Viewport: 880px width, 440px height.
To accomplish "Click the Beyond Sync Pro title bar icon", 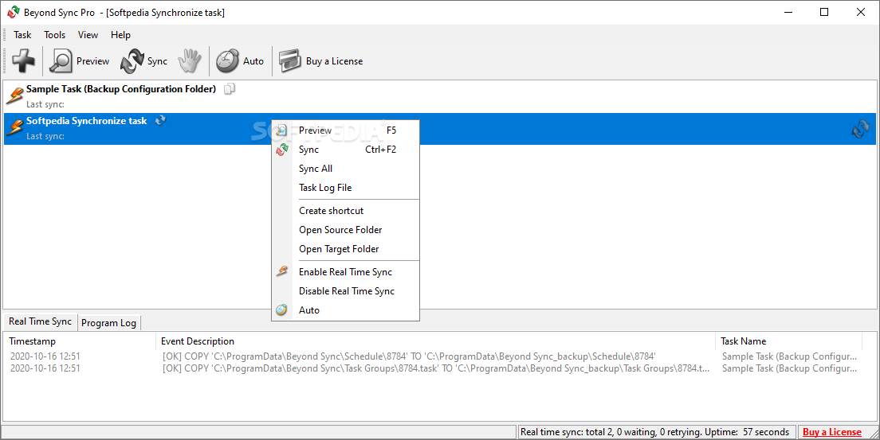I will coord(14,12).
